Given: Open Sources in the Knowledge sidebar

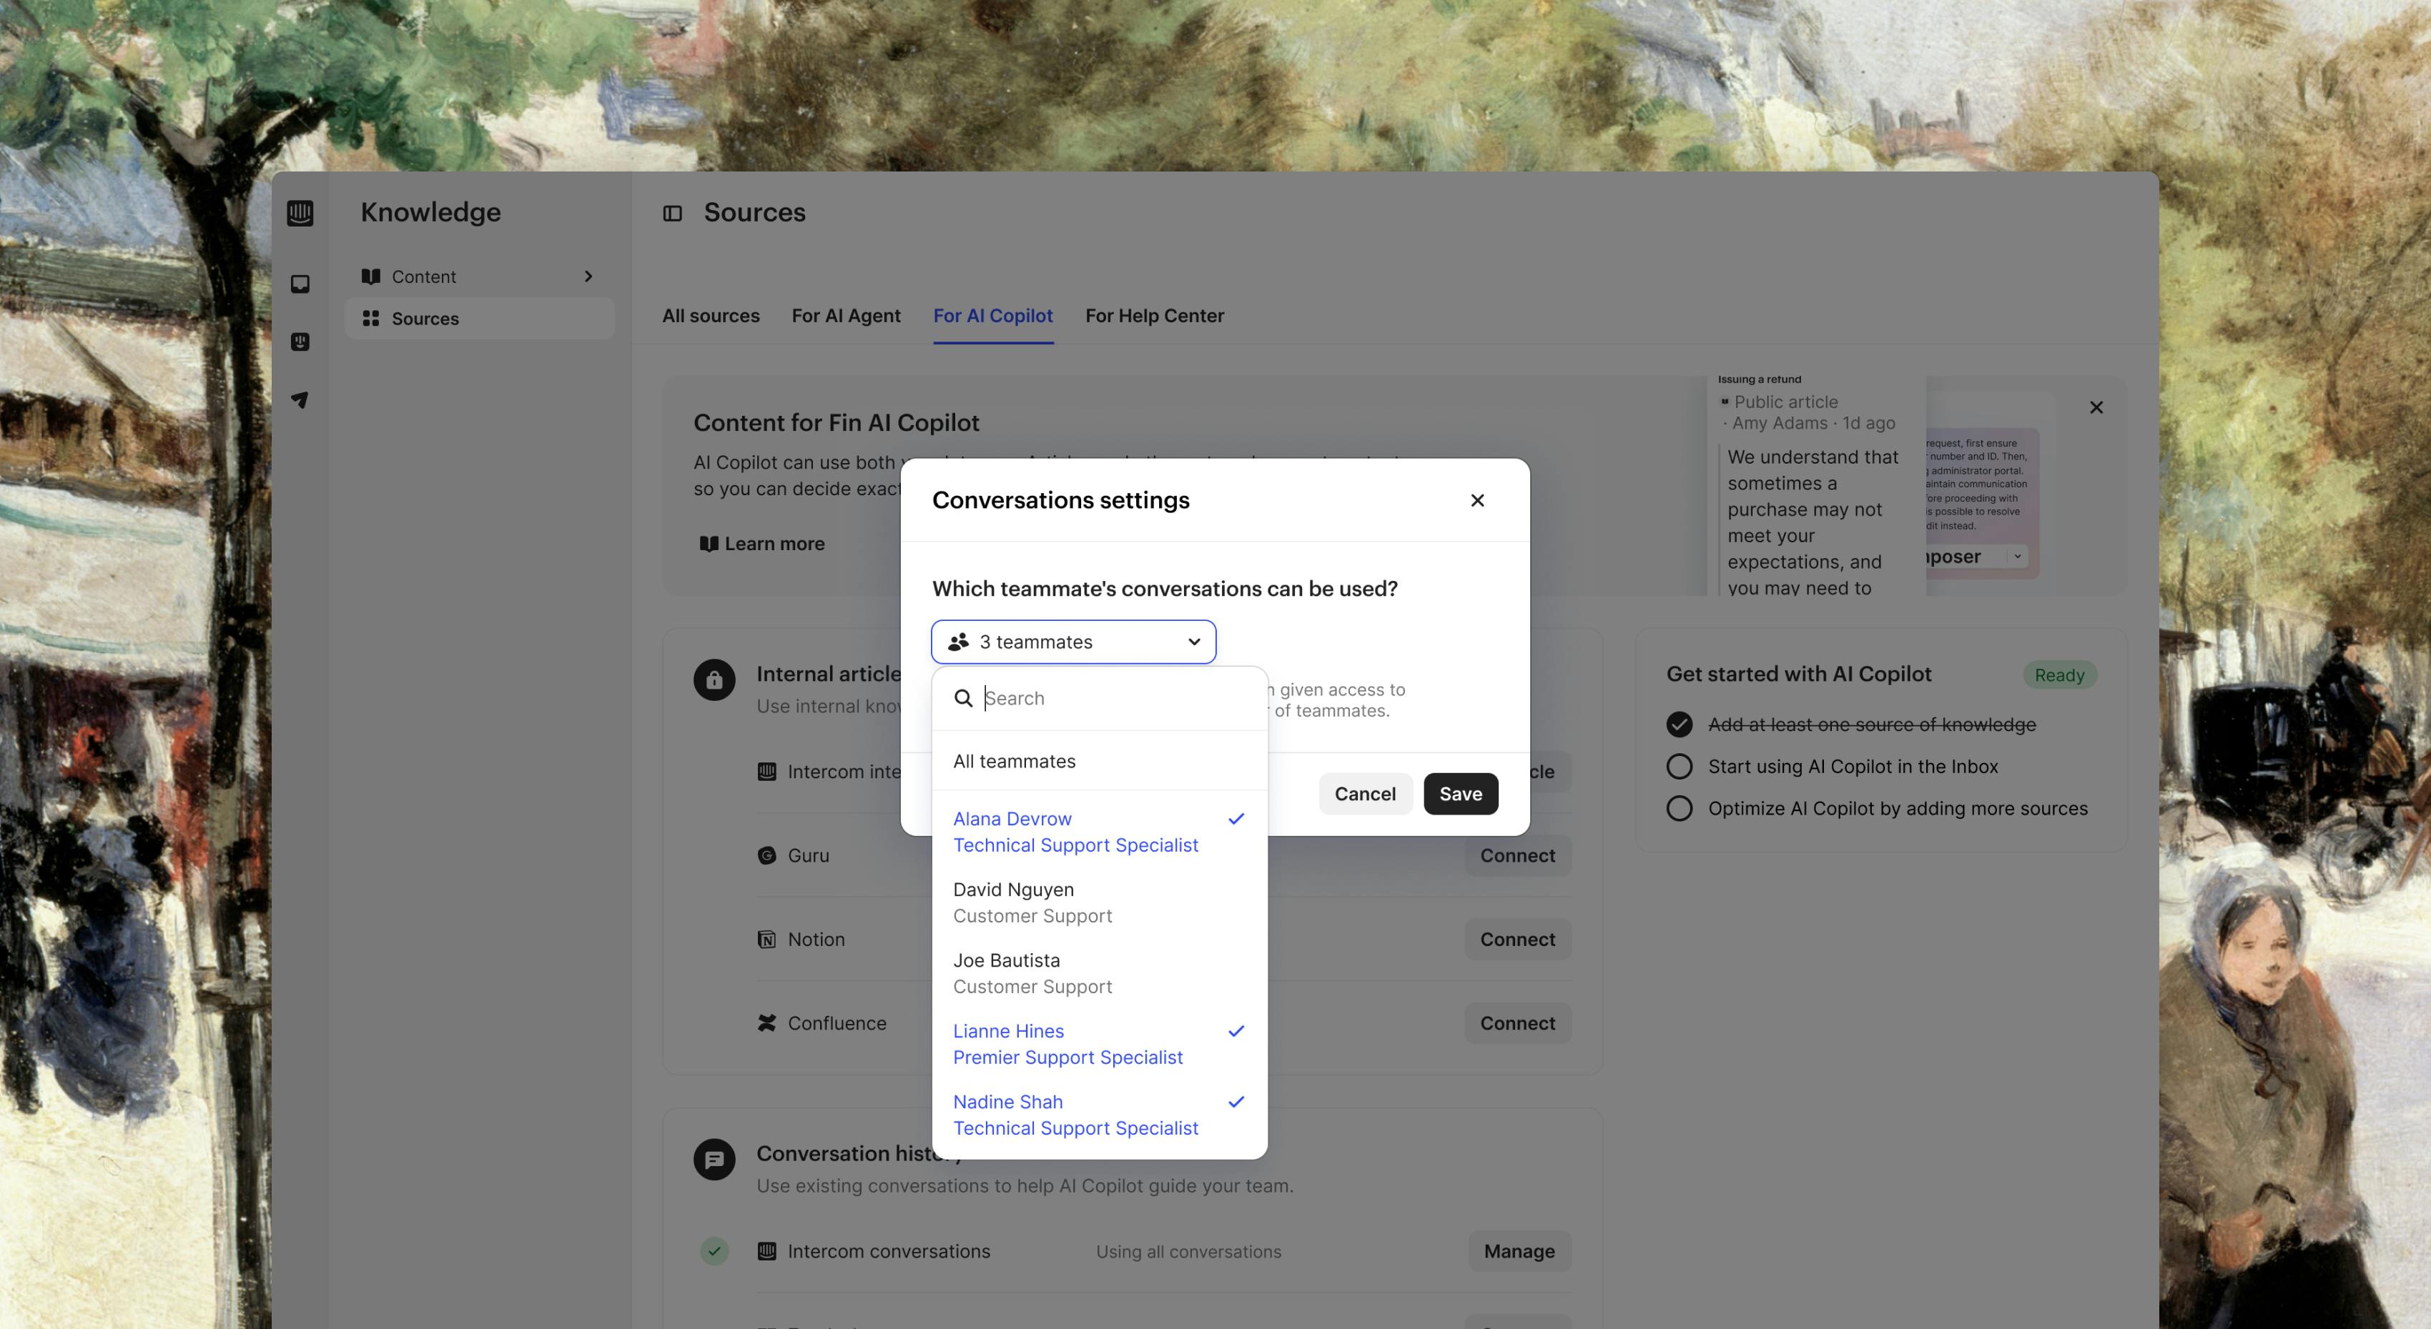Looking at the screenshot, I should (479, 319).
